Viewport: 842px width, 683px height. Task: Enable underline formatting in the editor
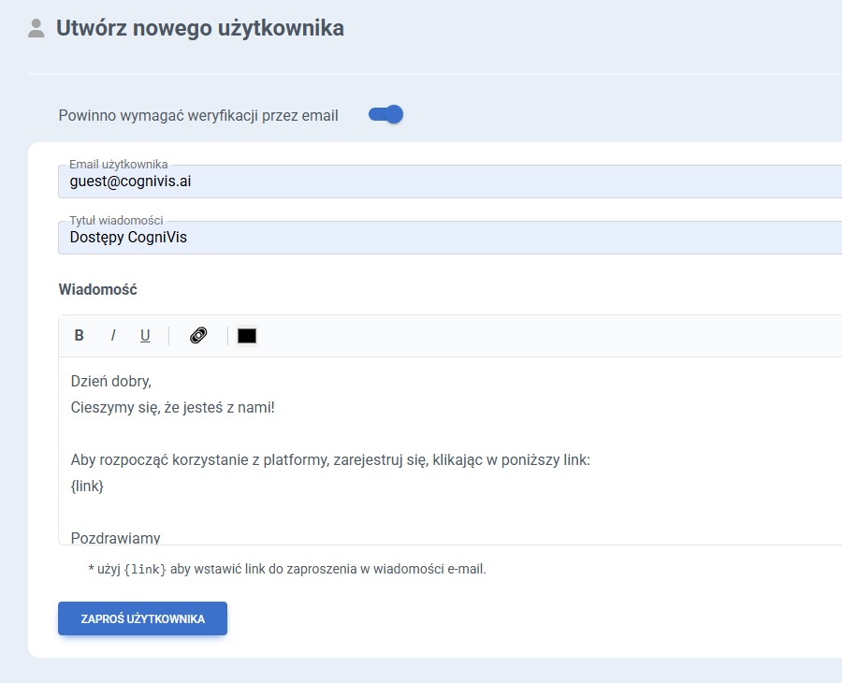[145, 336]
